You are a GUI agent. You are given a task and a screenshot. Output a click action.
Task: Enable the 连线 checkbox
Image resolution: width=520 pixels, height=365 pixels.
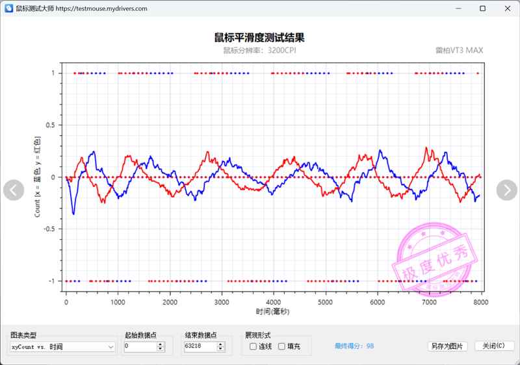tap(253, 346)
